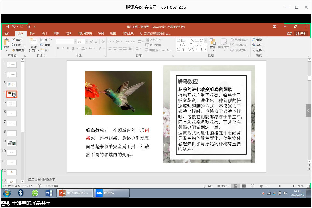Start slideshow from status bar icon
This screenshot has height=208, width=312.
pos(261,186)
